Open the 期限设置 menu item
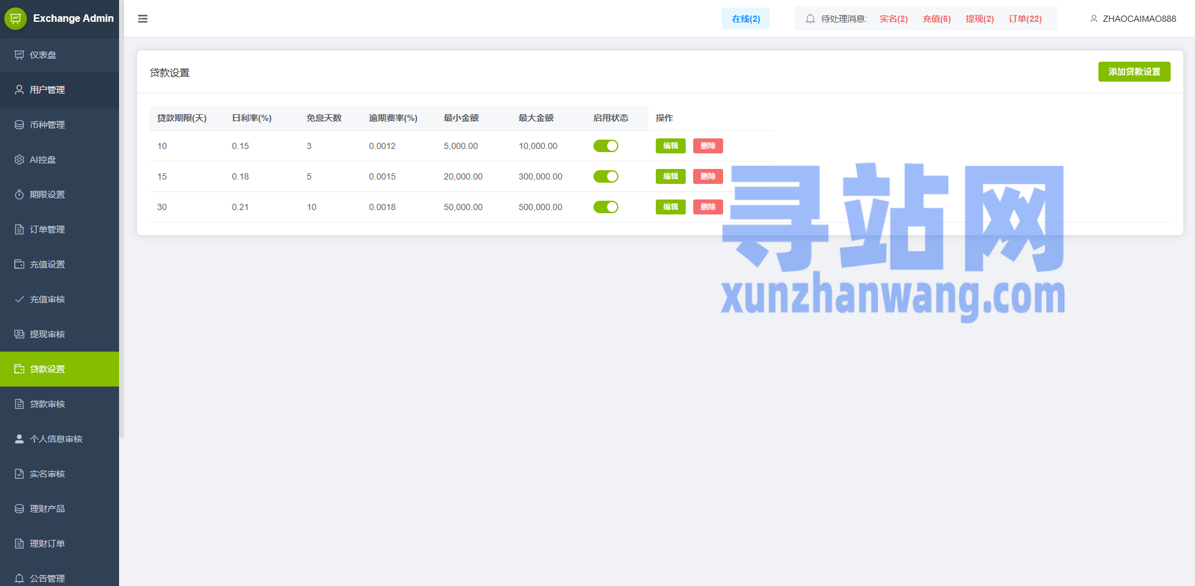This screenshot has width=1195, height=586. pos(59,195)
